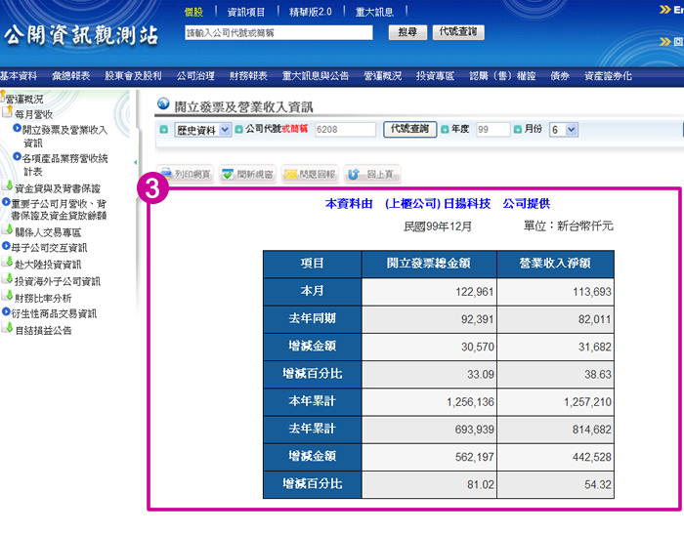
Task: Open the 重大訊息與公告 menu
Action: pos(315,75)
